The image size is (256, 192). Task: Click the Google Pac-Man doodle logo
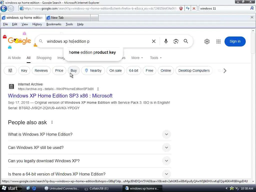tap(19, 41)
